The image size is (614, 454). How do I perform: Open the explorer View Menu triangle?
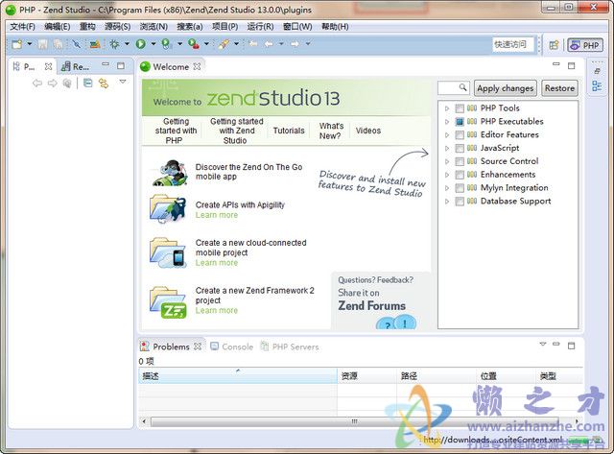pyautogui.click(x=123, y=82)
